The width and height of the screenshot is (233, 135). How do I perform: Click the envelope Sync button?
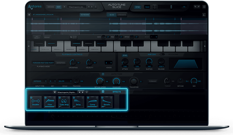(x=125, y=55)
